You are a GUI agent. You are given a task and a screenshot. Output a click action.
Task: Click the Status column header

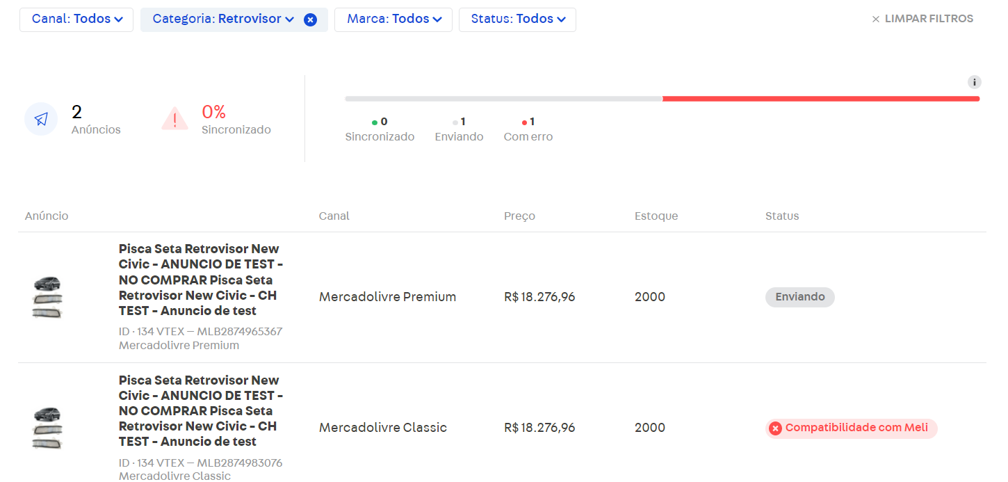(782, 216)
